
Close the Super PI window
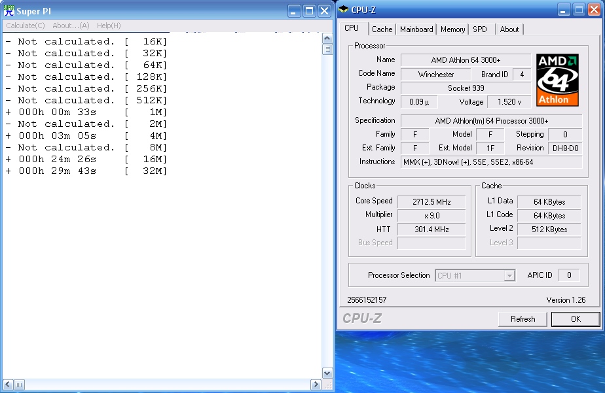point(325,10)
